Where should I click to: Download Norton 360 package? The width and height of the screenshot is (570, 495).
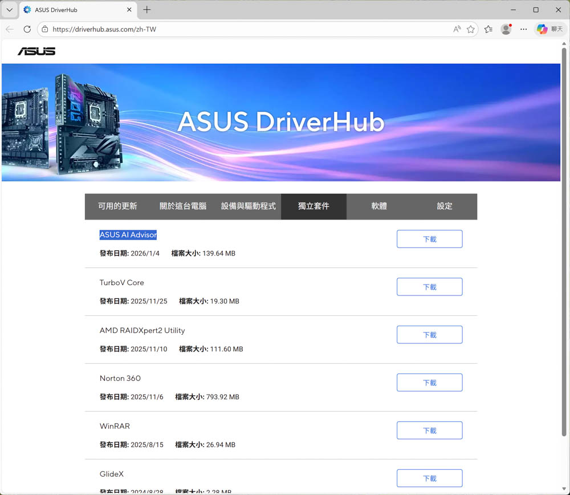(429, 383)
